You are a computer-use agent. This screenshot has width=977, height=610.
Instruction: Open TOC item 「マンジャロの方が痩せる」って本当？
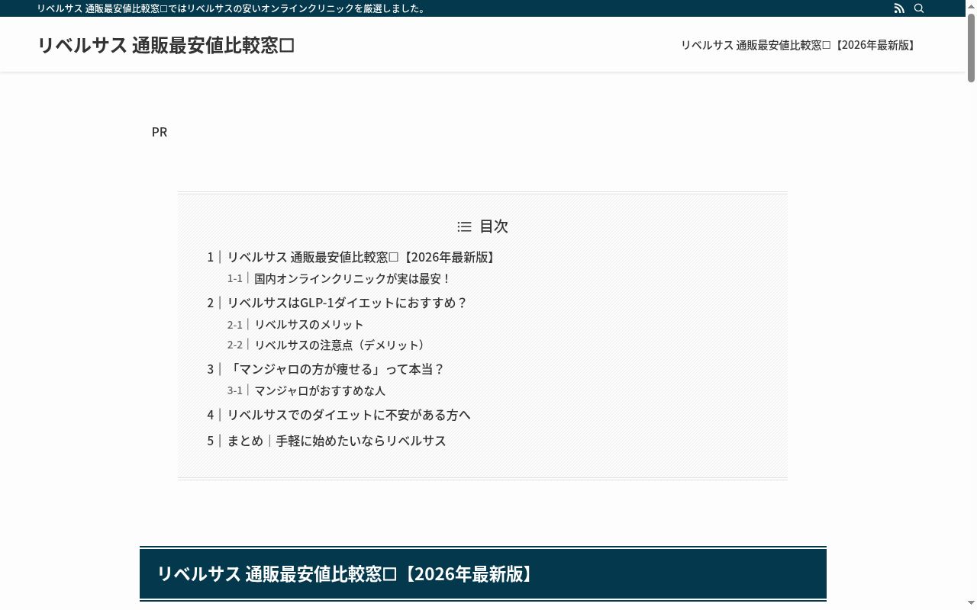click(x=336, y=369)
